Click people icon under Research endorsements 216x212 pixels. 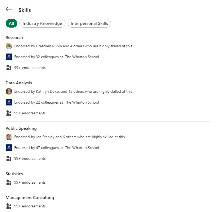(9, 68)
